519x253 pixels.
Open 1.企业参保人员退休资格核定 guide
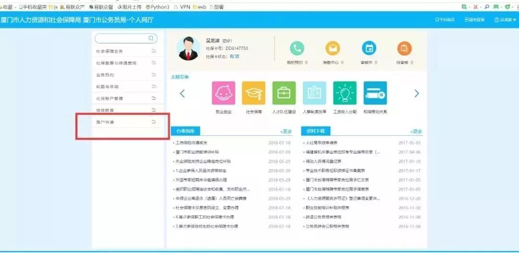point(201,170)
